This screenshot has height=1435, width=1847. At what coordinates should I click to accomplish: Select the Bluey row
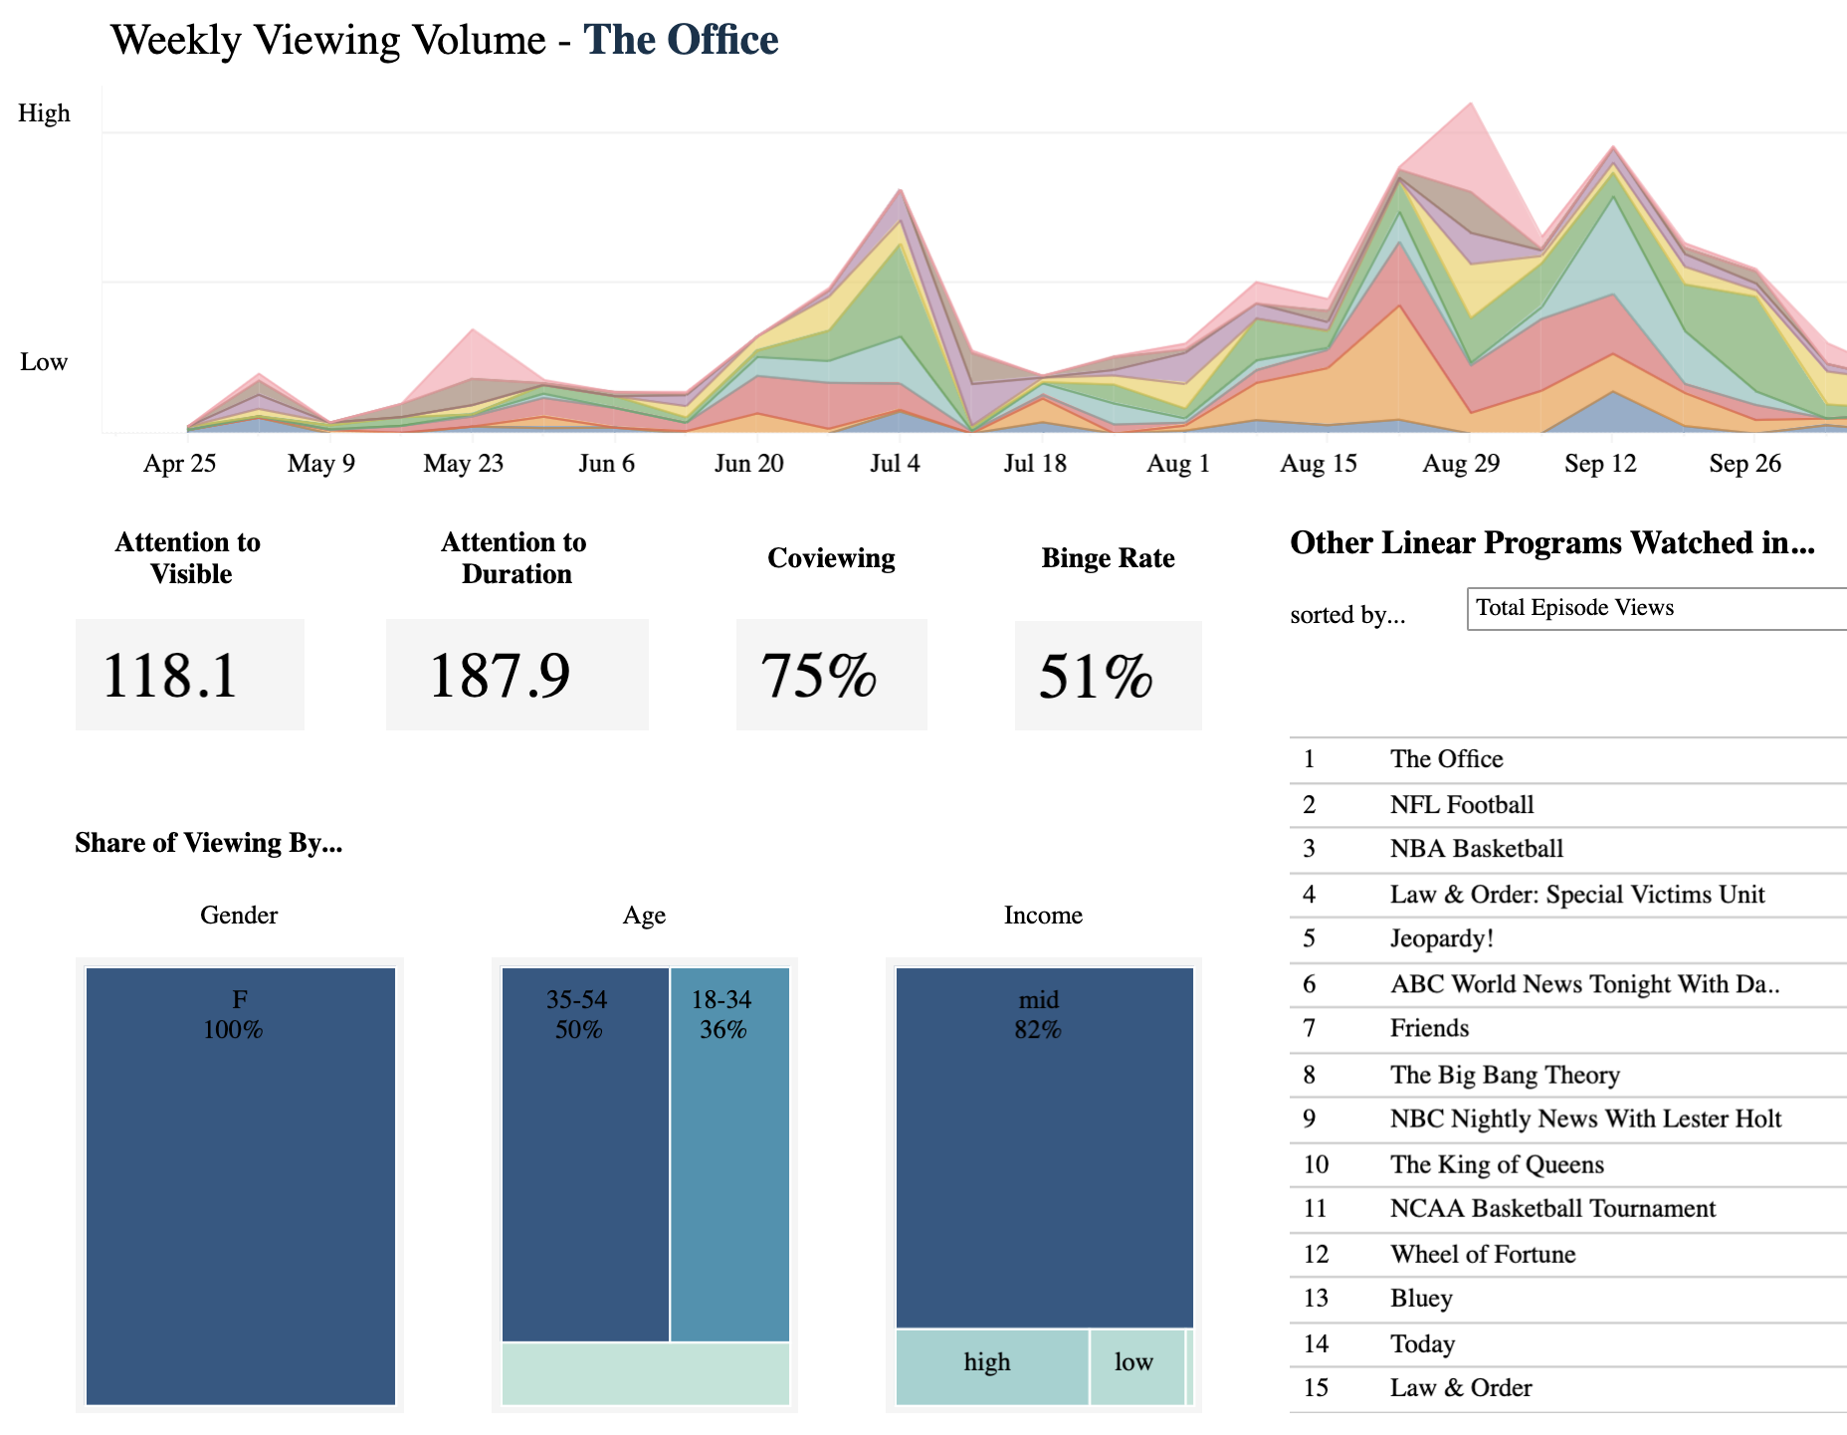click(x=1568, y=1299)
